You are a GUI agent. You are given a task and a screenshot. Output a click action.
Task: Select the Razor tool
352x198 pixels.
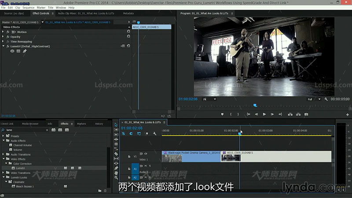click(116, 154)
